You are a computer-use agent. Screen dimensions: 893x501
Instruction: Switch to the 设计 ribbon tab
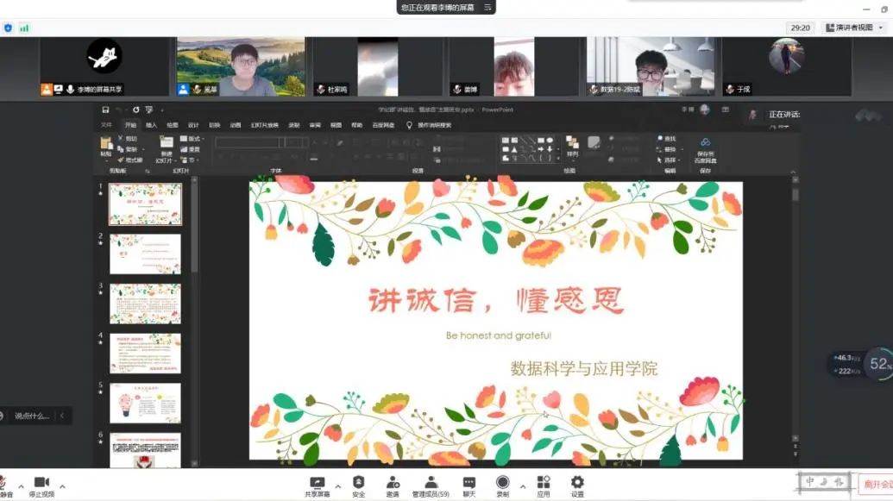(x=193, y=125)
